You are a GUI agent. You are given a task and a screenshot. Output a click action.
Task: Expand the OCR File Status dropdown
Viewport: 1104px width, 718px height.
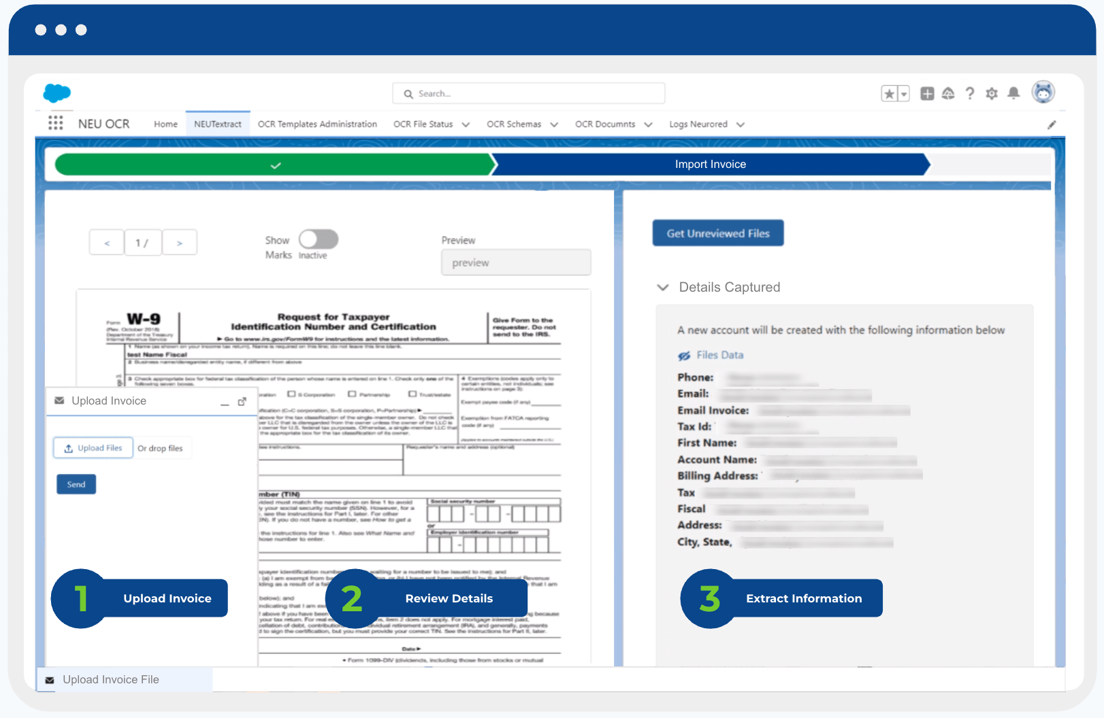(x=466, y=124)
